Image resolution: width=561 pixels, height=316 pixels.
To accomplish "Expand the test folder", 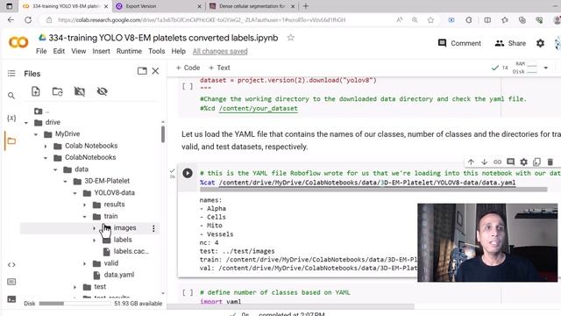I will 75,287.
